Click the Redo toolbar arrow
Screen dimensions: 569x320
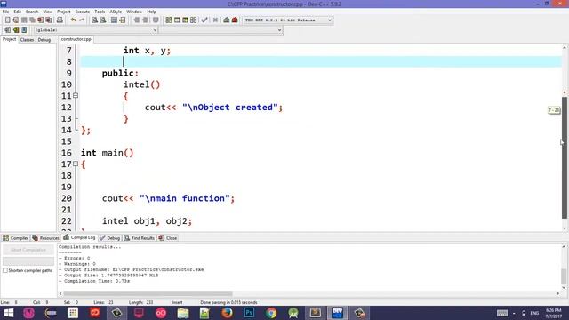pyautogui.click(x=82, y=20)
